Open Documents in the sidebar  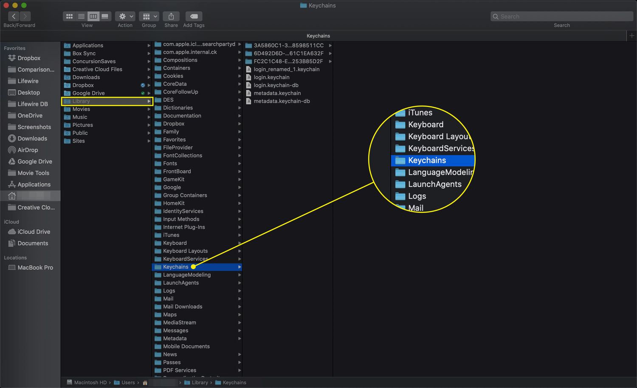30,243
